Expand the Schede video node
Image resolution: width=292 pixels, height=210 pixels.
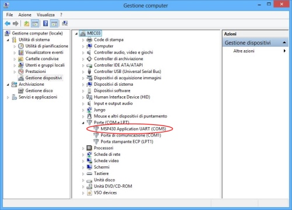coord(83,161)
